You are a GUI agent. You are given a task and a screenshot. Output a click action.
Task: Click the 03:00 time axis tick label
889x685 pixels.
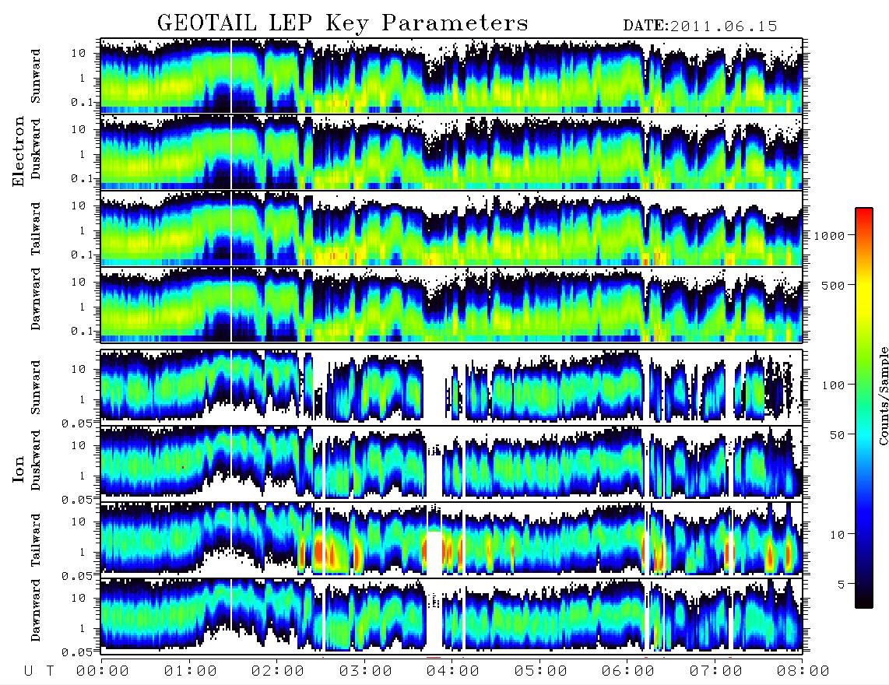coord(366,672)
